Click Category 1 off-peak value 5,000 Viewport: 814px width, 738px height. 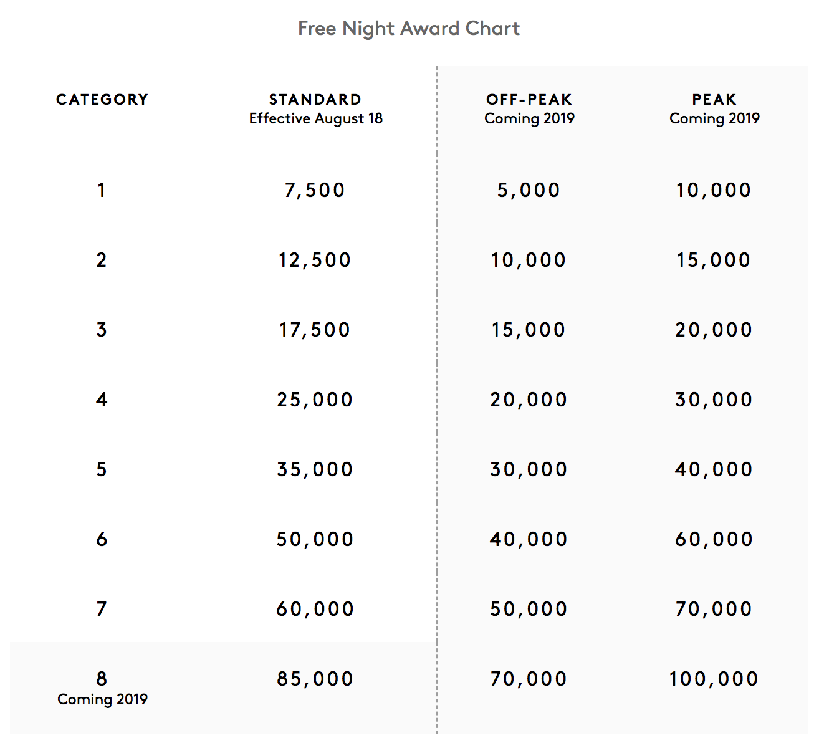pyautogui.click(x=529, y=190)
